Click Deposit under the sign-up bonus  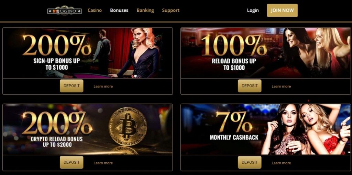point(71,86)
